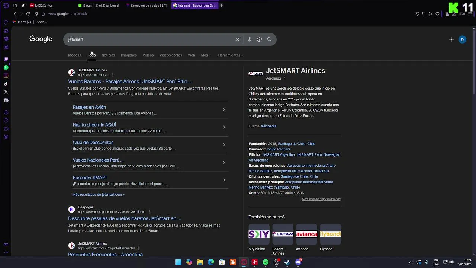Open the Indigo Partners founder link
The image size is (476, 268).
(x=279, y=149)
